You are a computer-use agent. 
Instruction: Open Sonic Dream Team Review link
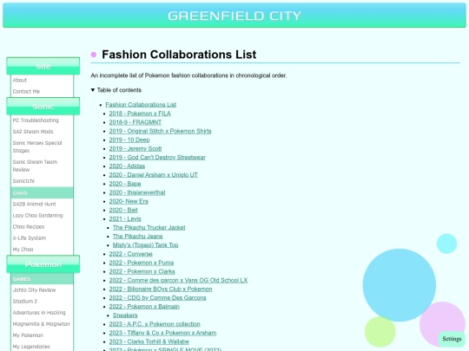point(35,166)
